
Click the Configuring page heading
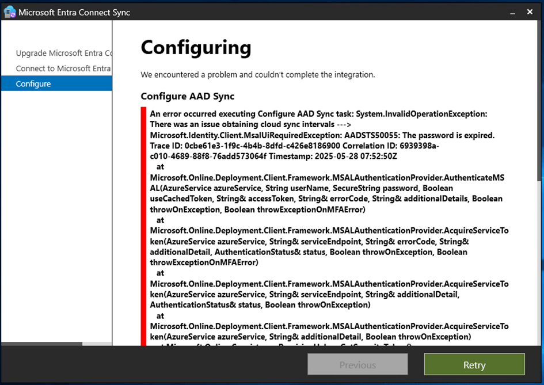[x=196, y=47]
